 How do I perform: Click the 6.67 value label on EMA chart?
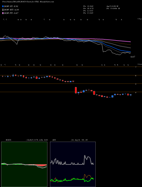(133, 57)
